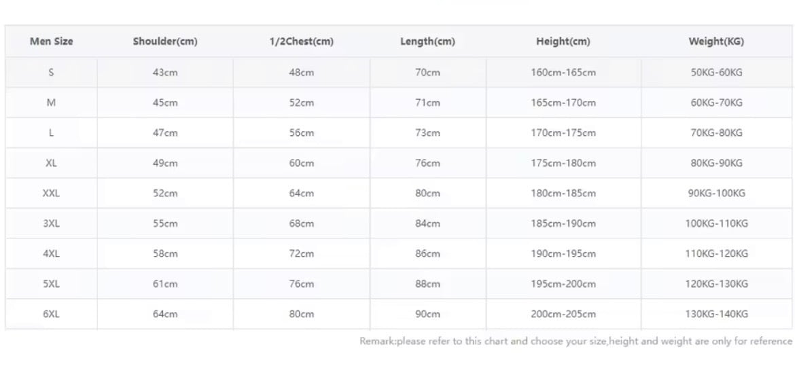Click the 6XL size row label
The width and height of the screenshot is (795, 377).
pyautogui.click(x=51, y=314)
